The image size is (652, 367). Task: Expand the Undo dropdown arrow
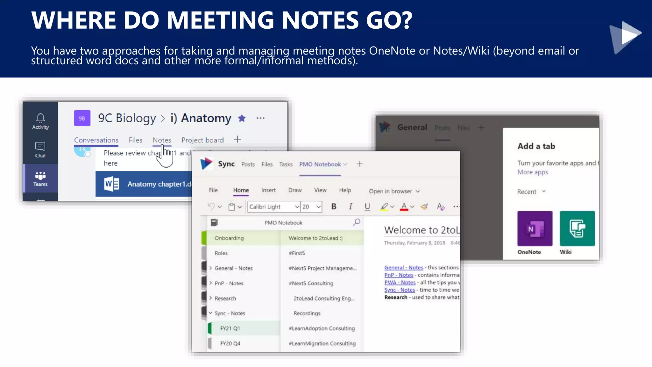pyautogui.click(x=220, y=207)
